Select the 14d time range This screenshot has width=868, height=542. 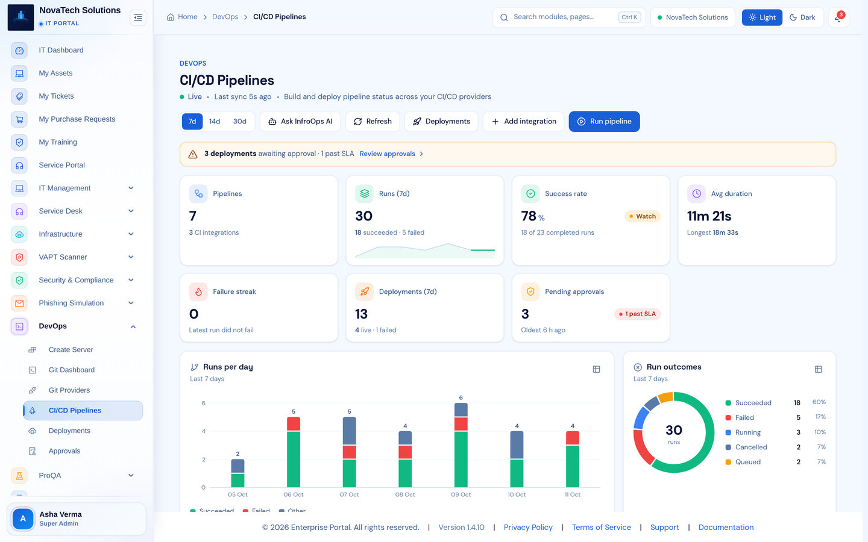coord(215,122)
